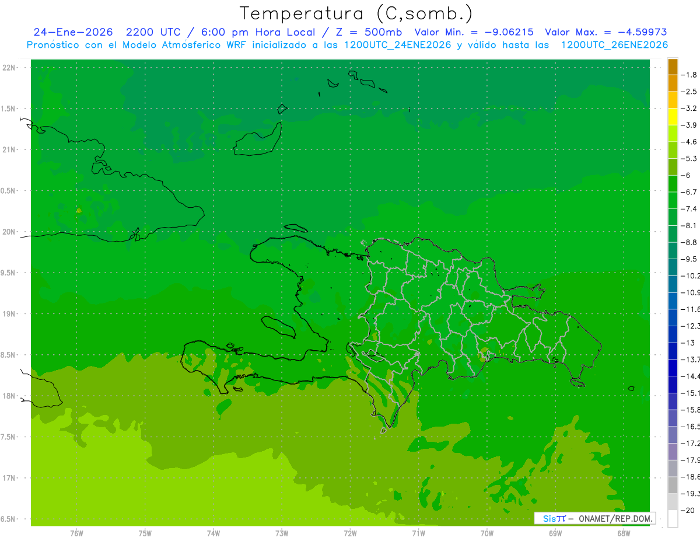Screen dimensions: 700x541
Task: Click the date text '24-Ene-2026'
Action: click(x=73, y=32)
